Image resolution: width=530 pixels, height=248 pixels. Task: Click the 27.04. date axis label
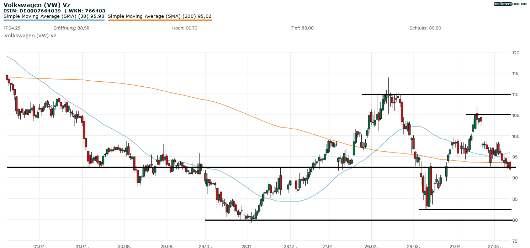pos(456,246)
